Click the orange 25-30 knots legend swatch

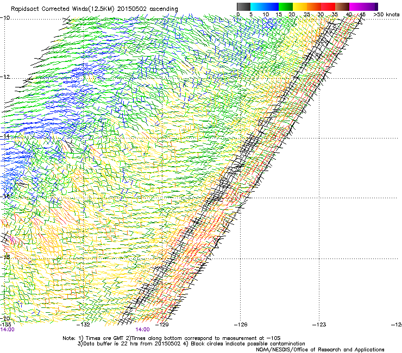[314, 7]
